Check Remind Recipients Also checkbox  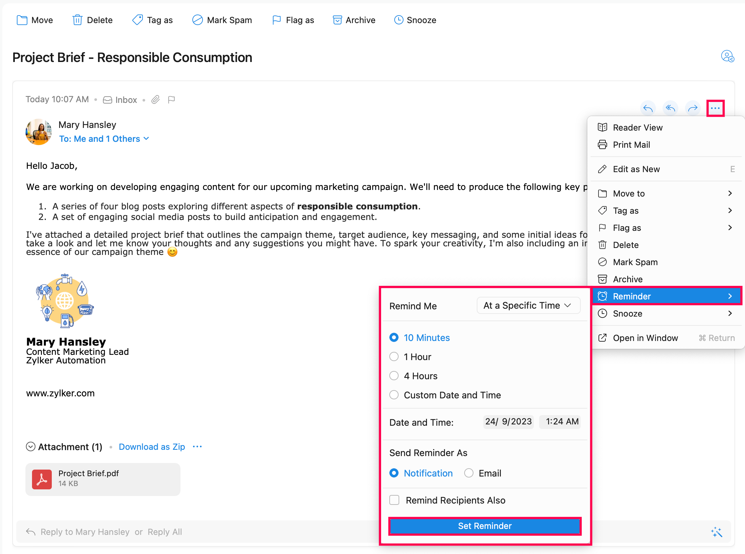[395, 500]
